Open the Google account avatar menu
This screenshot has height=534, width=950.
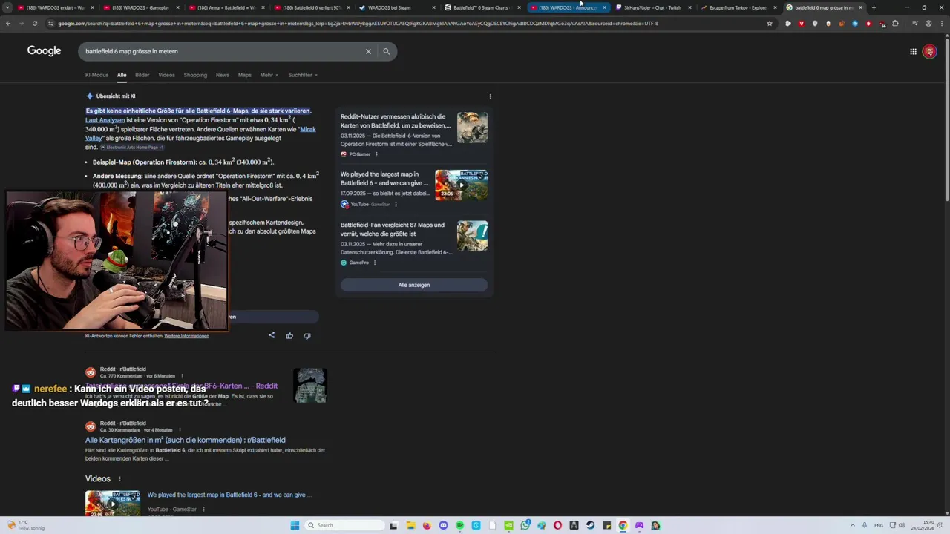coord(929,51)
